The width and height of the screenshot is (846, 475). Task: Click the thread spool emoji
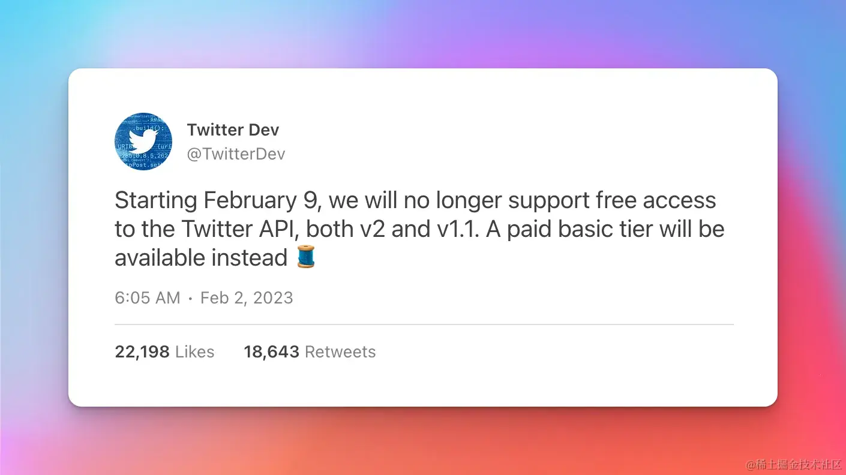pos(306,257)
